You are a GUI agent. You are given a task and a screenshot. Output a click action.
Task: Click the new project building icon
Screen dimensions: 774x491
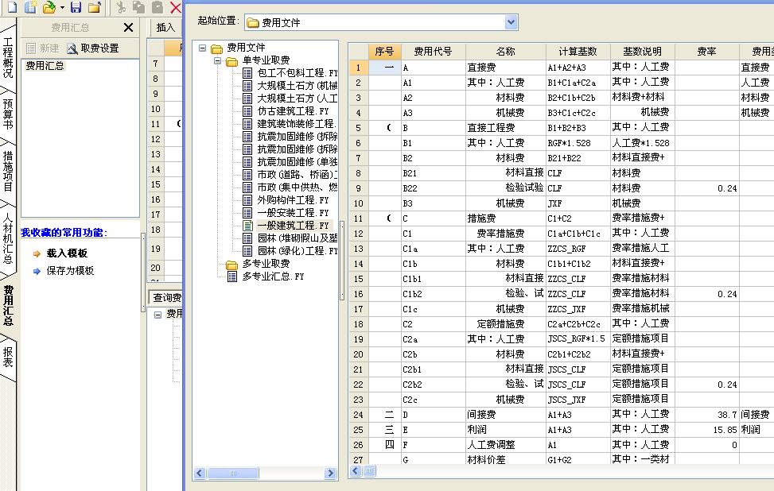click(x=30, y=6)
